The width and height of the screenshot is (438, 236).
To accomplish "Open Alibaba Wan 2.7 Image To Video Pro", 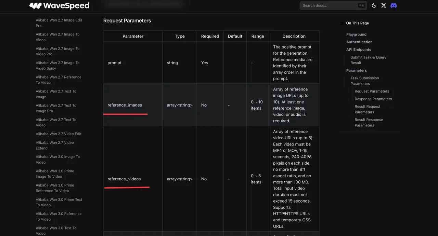I will point(57,51).
